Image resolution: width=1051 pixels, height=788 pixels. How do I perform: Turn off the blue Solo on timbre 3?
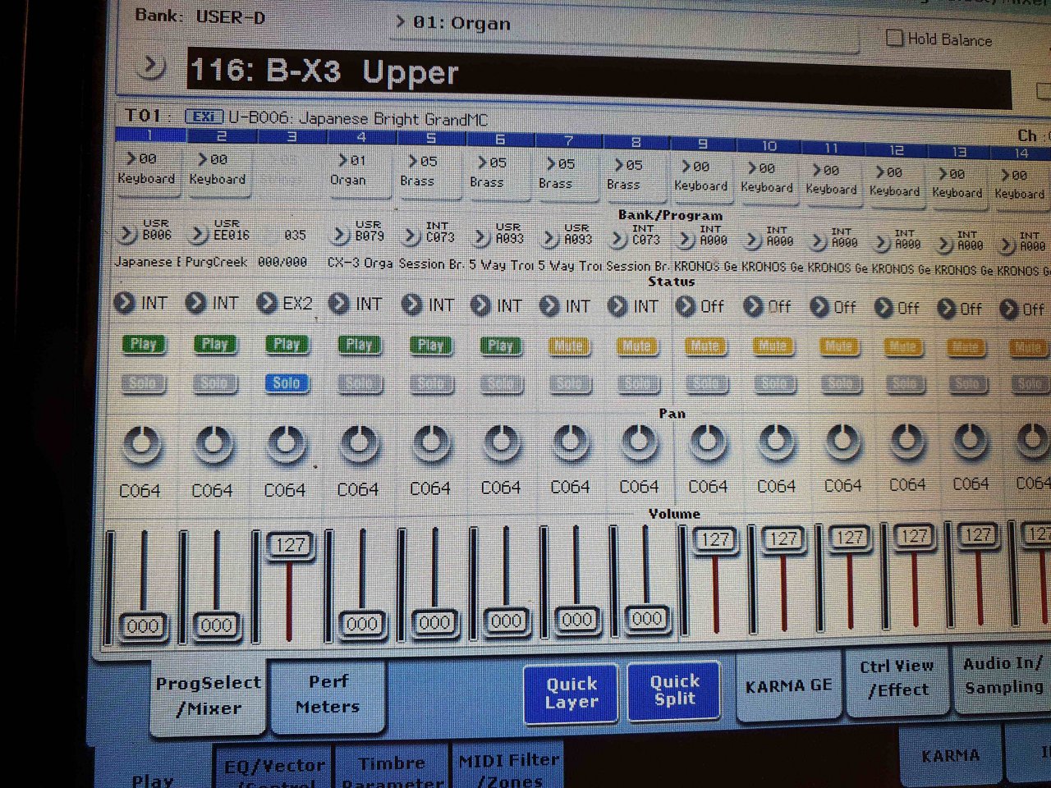point(287,383)
